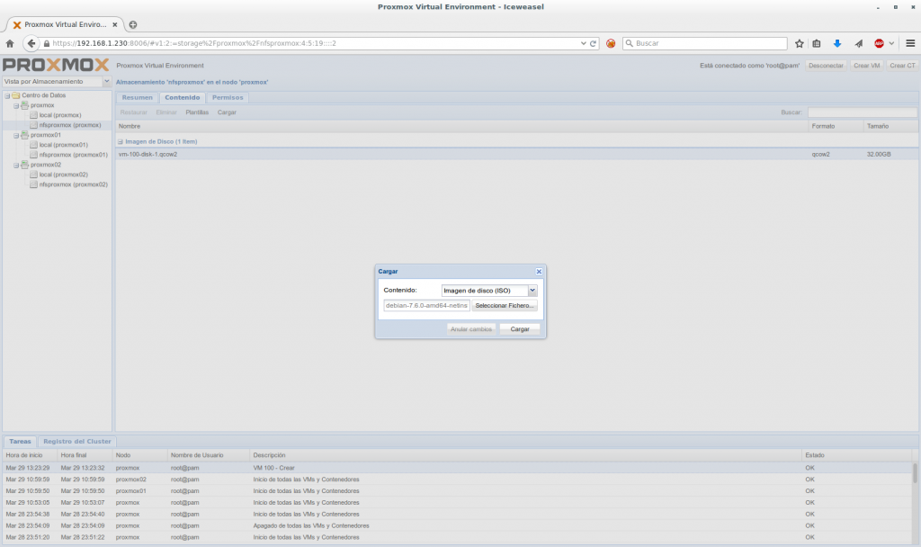Viewport: 921px width, 547px height.
Task: Click the storage Buscar search field
Action: tap(862, 112)
